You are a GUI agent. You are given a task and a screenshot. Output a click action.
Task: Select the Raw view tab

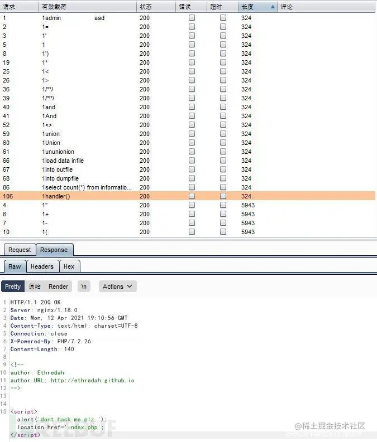(15, 266)
